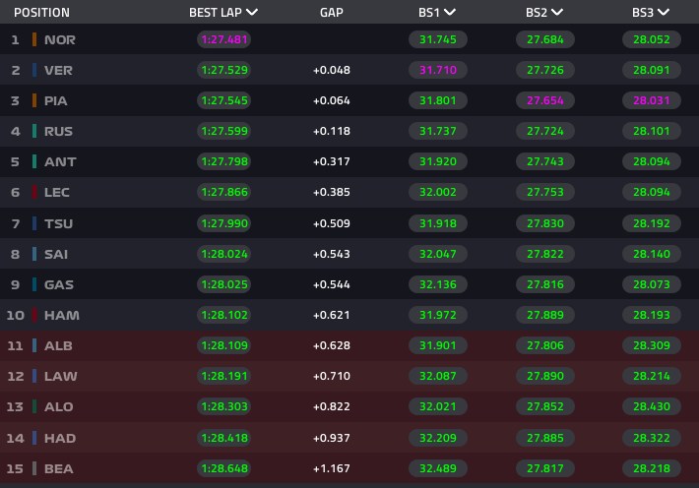Click VER's purple BS1 time 31.710
Viewport: 699px width, 488px height.
[438, 70]
